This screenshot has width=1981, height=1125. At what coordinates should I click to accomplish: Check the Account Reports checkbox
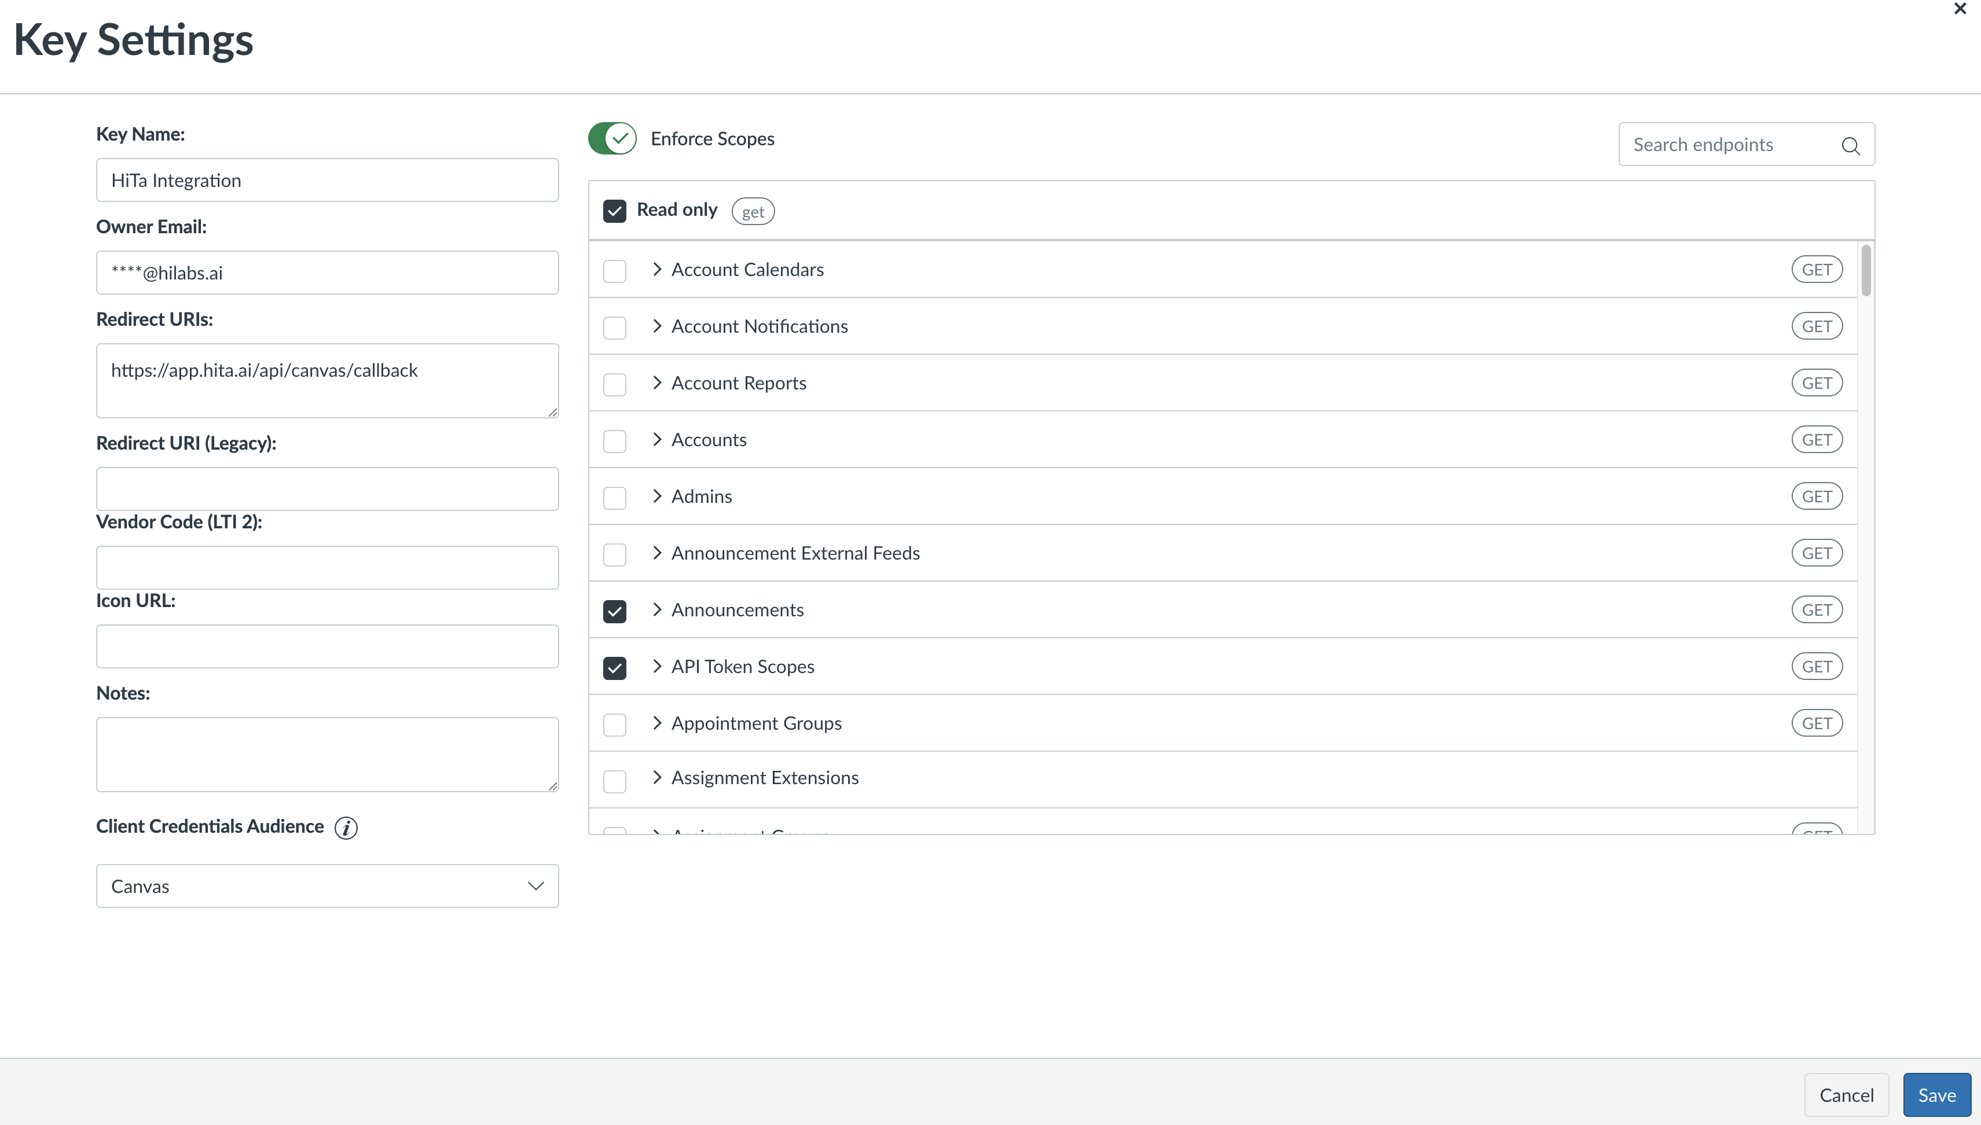(x=614, y=384)
